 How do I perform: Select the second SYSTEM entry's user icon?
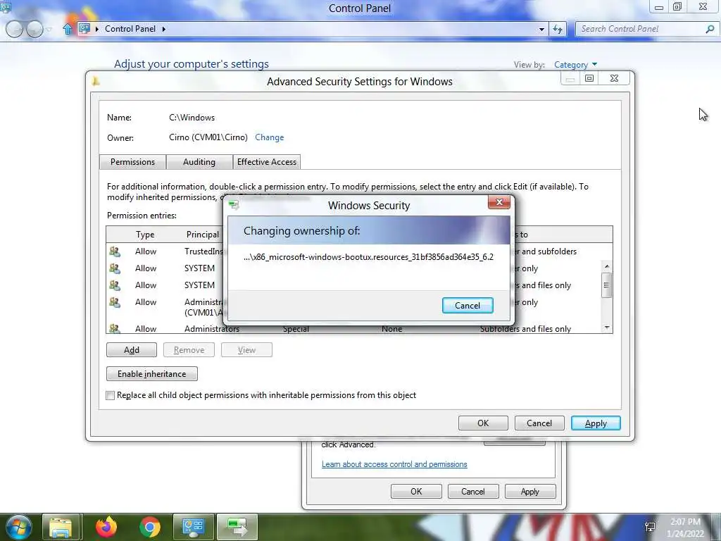[x=115, y=286]
